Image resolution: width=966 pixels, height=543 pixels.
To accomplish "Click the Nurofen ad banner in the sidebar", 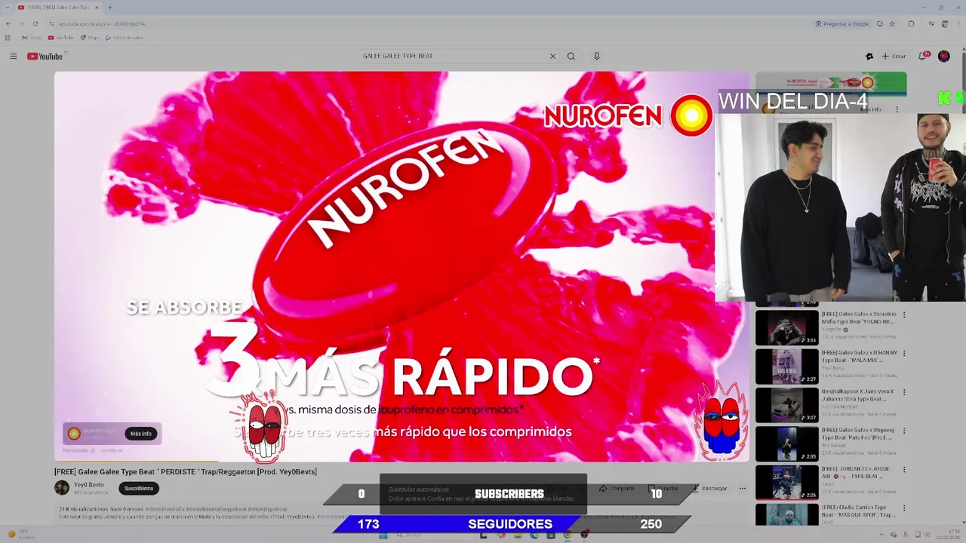I will coord(831,83).
